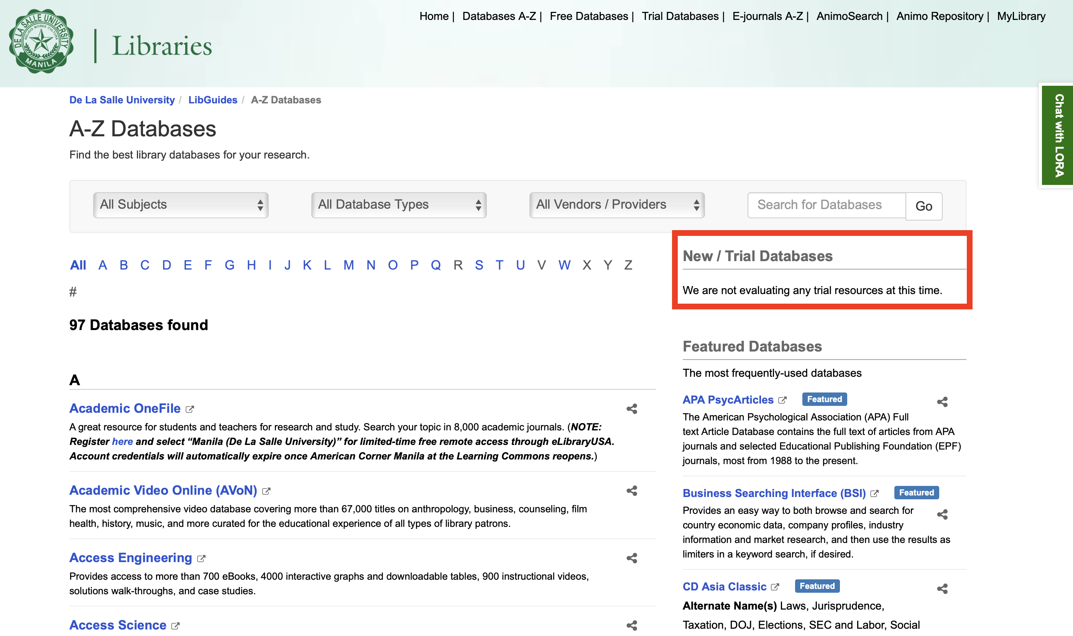Go to Home in top navigation
1073x636 pixels.
pos(434,16)
